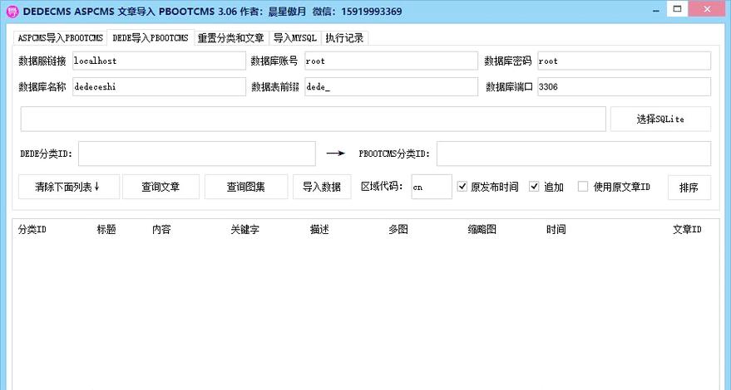Click the DEDE分类ID input box
731x390 pixels.
(196, 154)
